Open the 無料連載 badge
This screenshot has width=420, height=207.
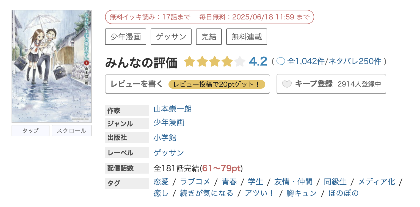click(x=246, y=36)
